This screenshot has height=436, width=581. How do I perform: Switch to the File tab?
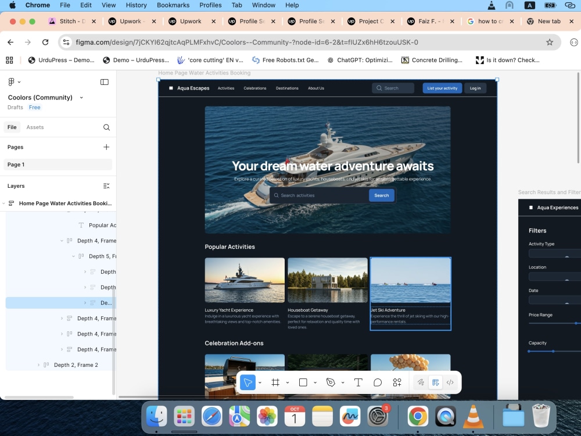tap(12, 127)
